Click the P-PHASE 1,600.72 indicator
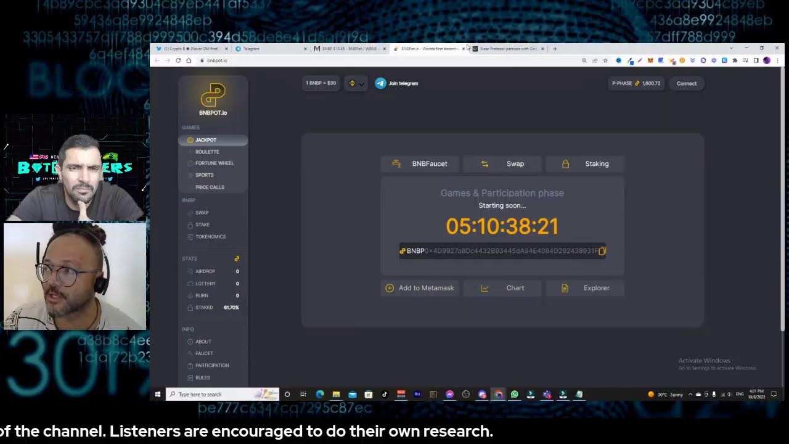Screen dimensions: 789x444 point(636,83)
